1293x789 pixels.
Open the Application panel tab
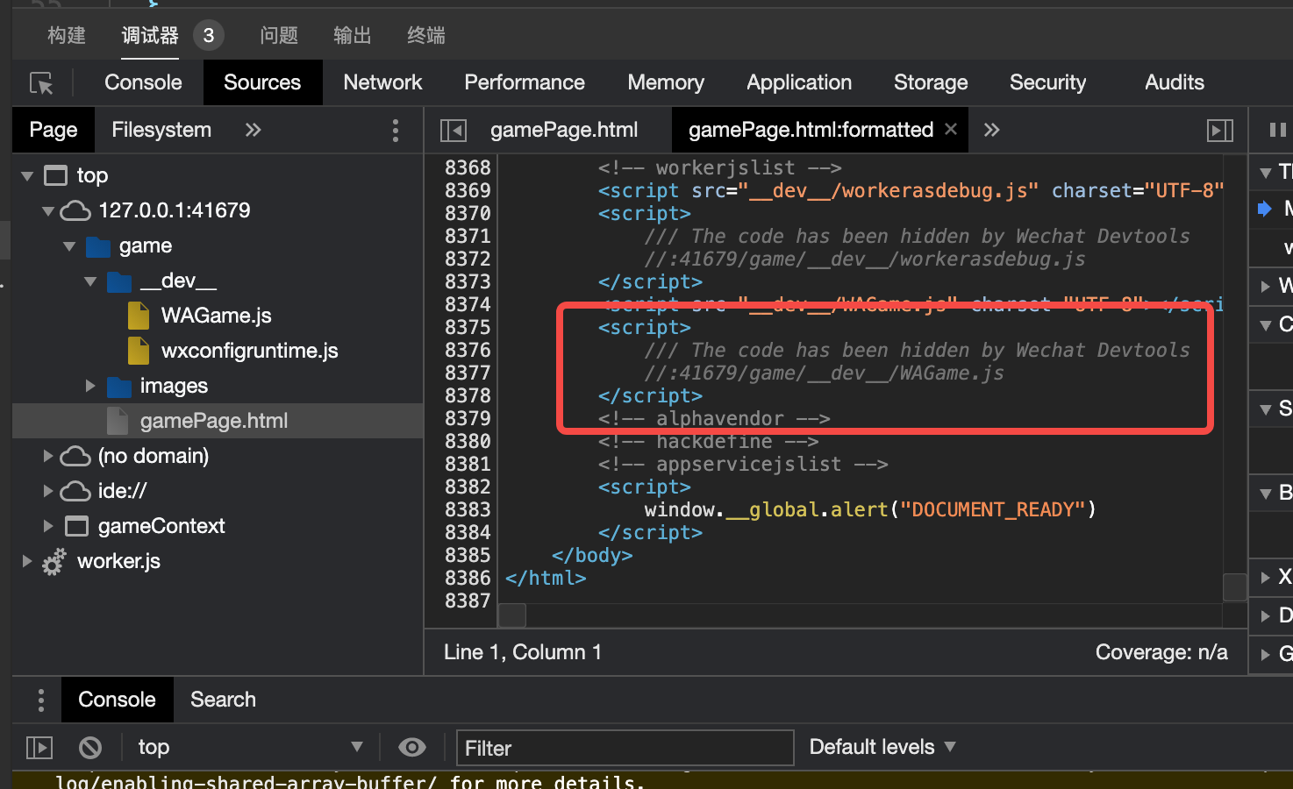coord(799,82)
